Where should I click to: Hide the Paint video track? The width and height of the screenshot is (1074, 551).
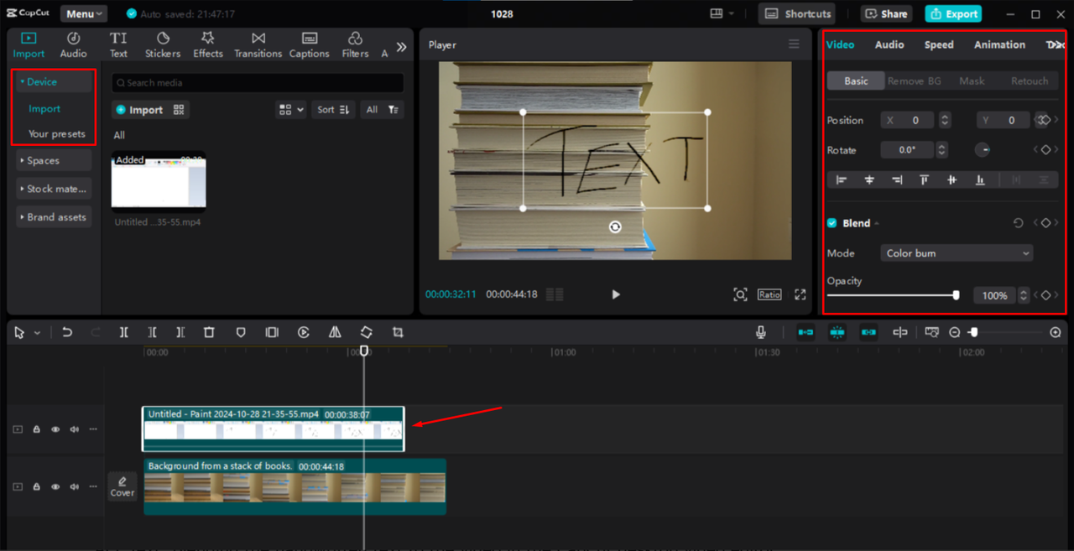55,429
